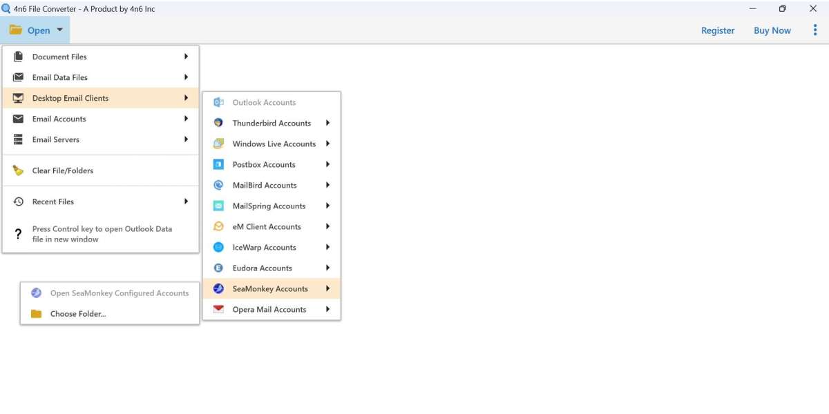Select Clear File/Folders option

(101, 170)
